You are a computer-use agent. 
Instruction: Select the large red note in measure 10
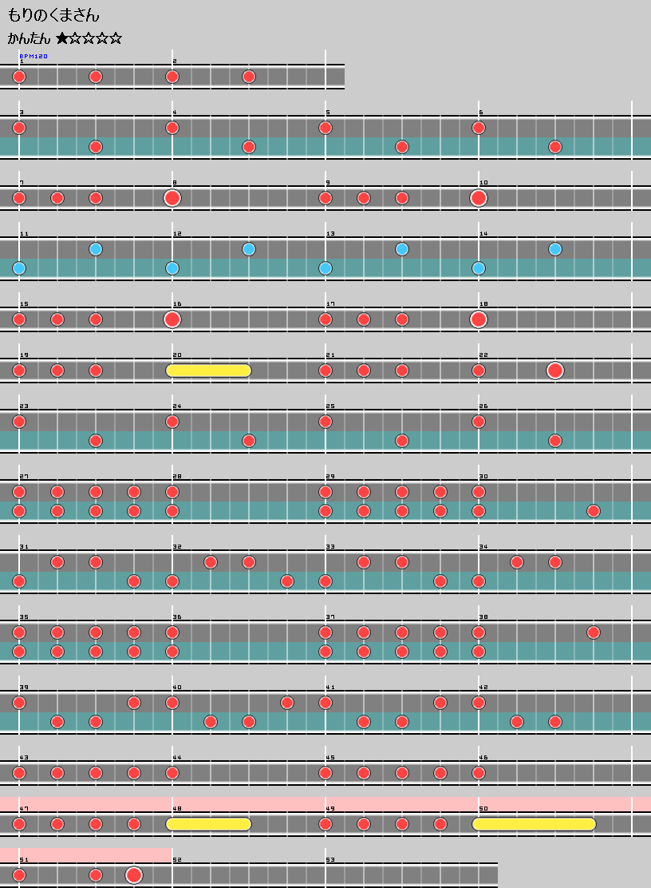[x=479, y=198]
